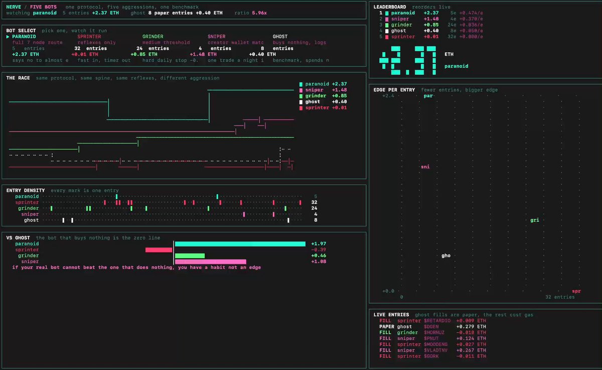This screenshot has height=370, width=602.
Task: Click the NERVE title in the header
Action: pyautogui.click(x=14, y=7)
